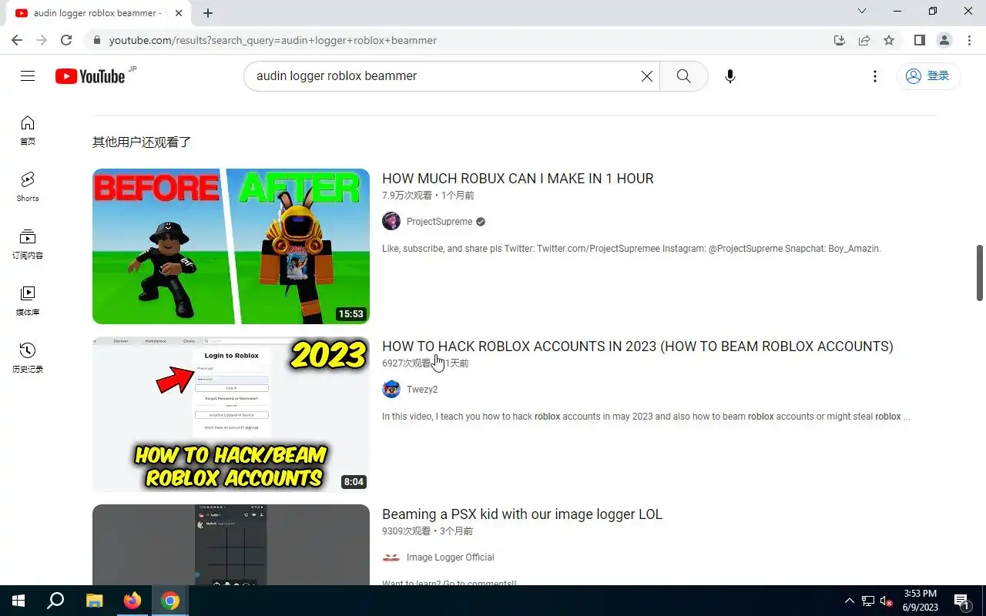This screenshot has height=616, width=986.
Task: Click the taskbar clock 3:53 PM
Action: (x=920, y=601)
